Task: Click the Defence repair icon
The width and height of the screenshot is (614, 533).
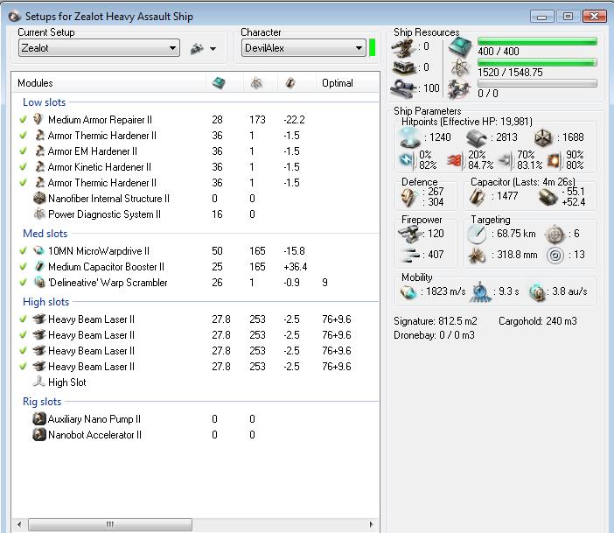Action: pos(408,198)
